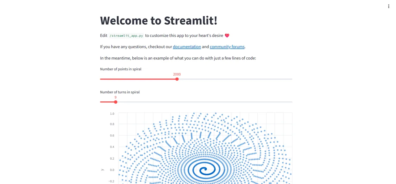Open the three-dot main menu
The image size is (396, 184).
pos(389,6)
